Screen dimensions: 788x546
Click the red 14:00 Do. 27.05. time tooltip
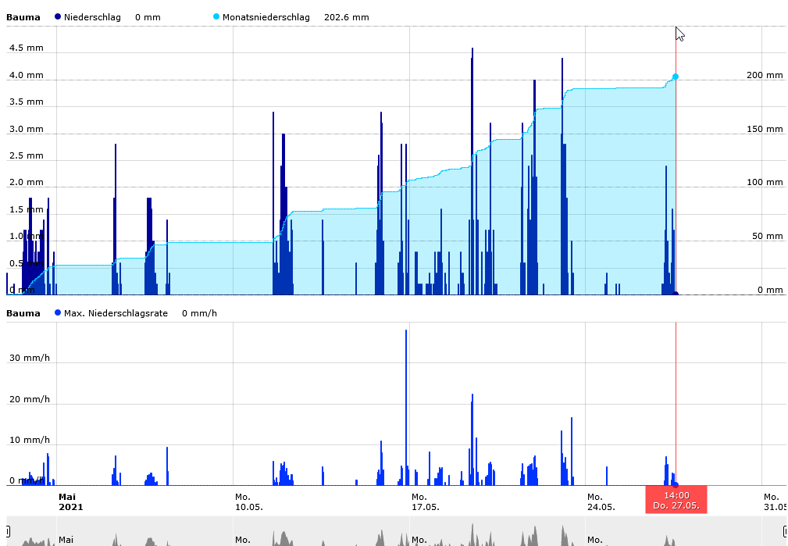tap(676, 500)
